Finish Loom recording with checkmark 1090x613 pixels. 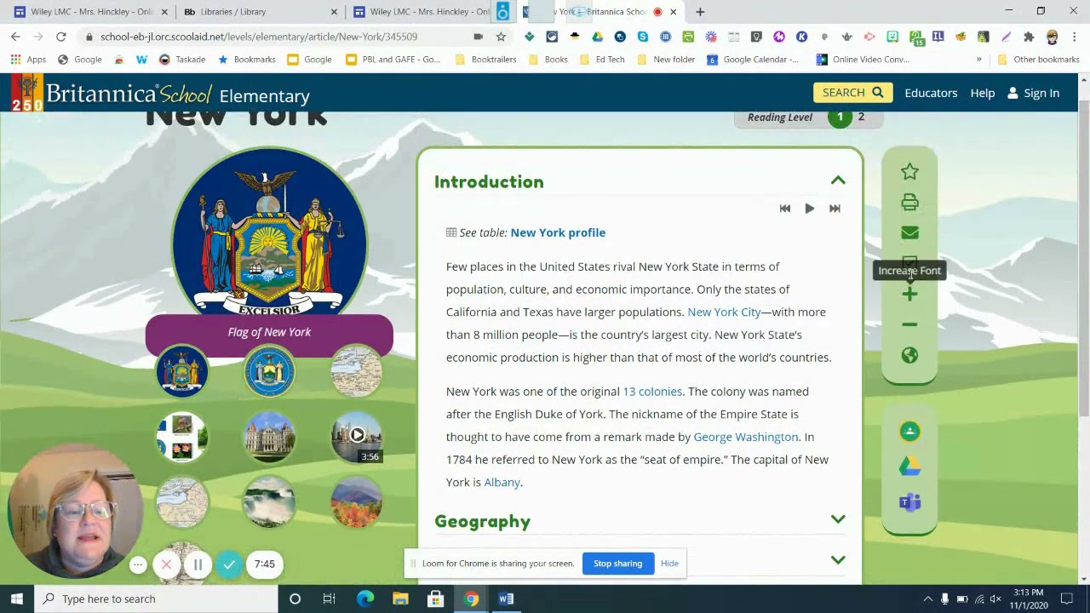(229, 564)
